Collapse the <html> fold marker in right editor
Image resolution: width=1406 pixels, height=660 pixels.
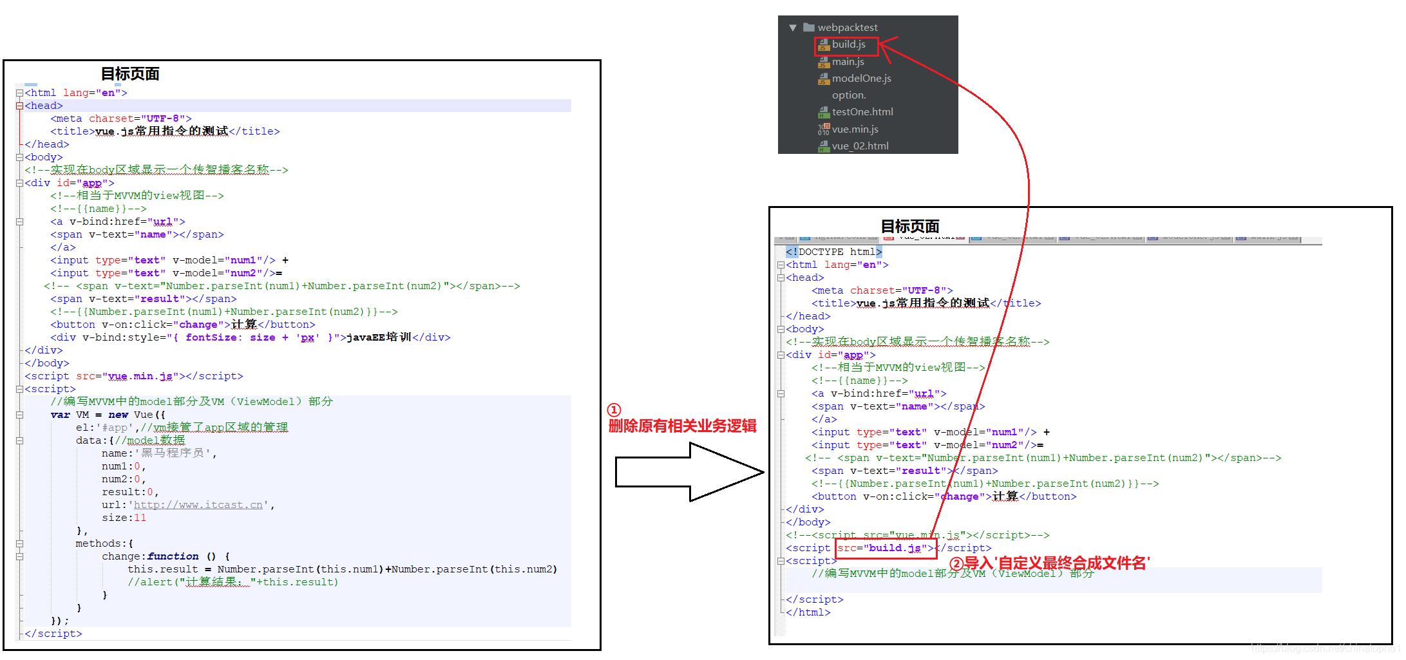tap(781, 265)
